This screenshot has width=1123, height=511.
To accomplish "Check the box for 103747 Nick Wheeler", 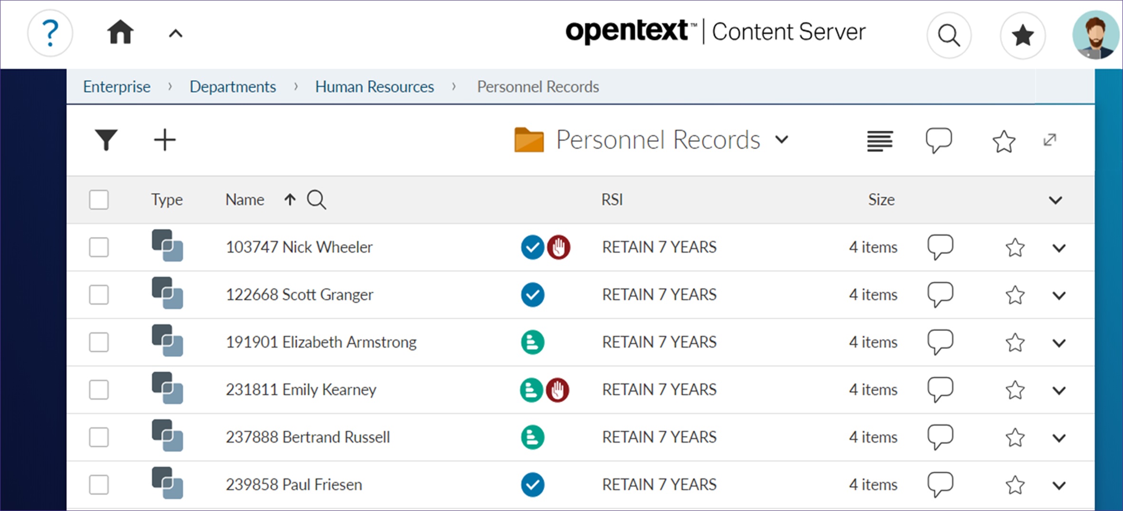I will pyautogui.click(x=99, y=247).
